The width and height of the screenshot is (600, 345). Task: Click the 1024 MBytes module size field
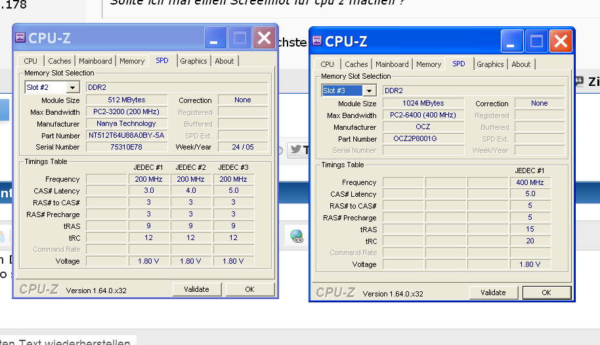[423, 103]
